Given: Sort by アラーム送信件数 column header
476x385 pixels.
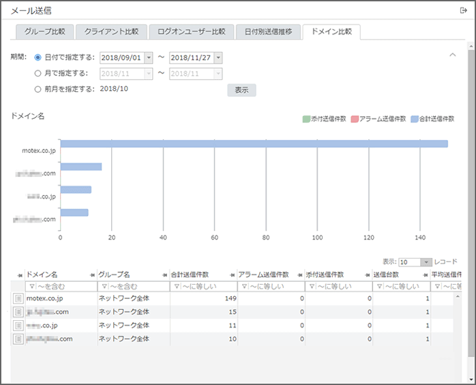Looking at the screenshot, I should 263,274.
